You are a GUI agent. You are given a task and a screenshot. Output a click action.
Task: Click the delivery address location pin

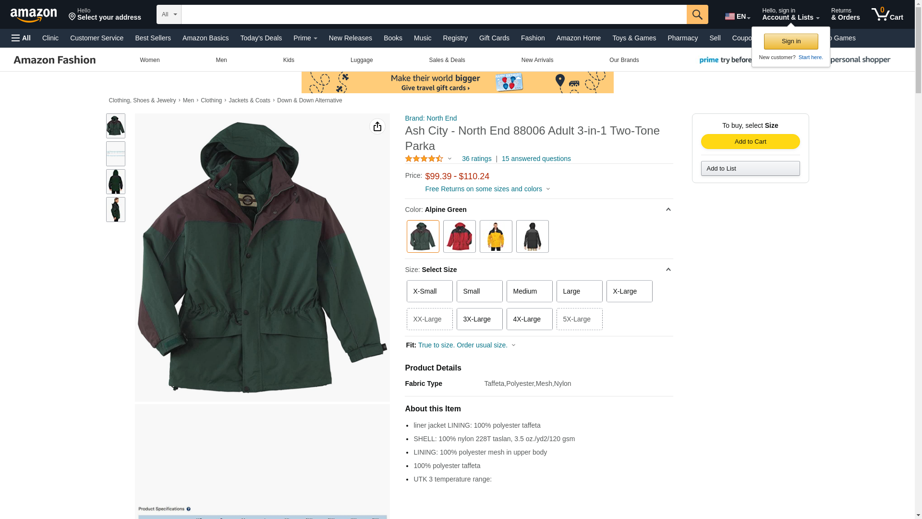73,17
